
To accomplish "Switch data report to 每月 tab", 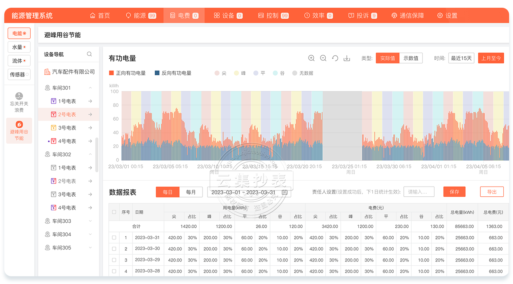I will (x=191, y=192).
